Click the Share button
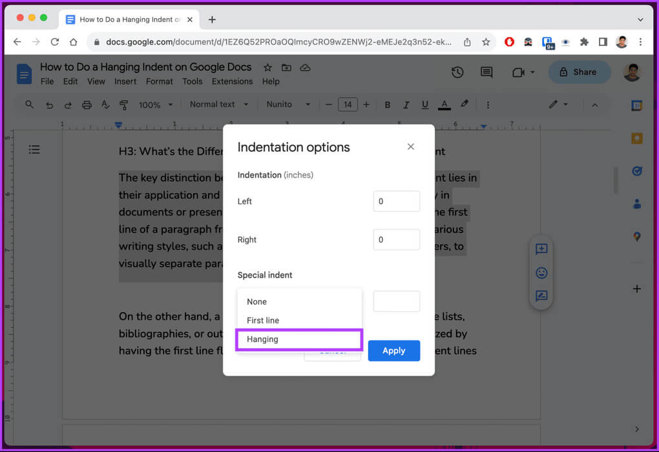This screenshot has width=659, height=452. [x=579, y=72]
